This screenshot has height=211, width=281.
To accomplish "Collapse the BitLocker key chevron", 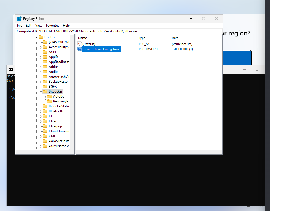I will click(40, 91).
